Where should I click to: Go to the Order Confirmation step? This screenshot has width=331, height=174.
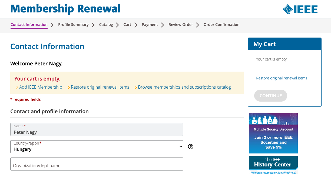221,25
